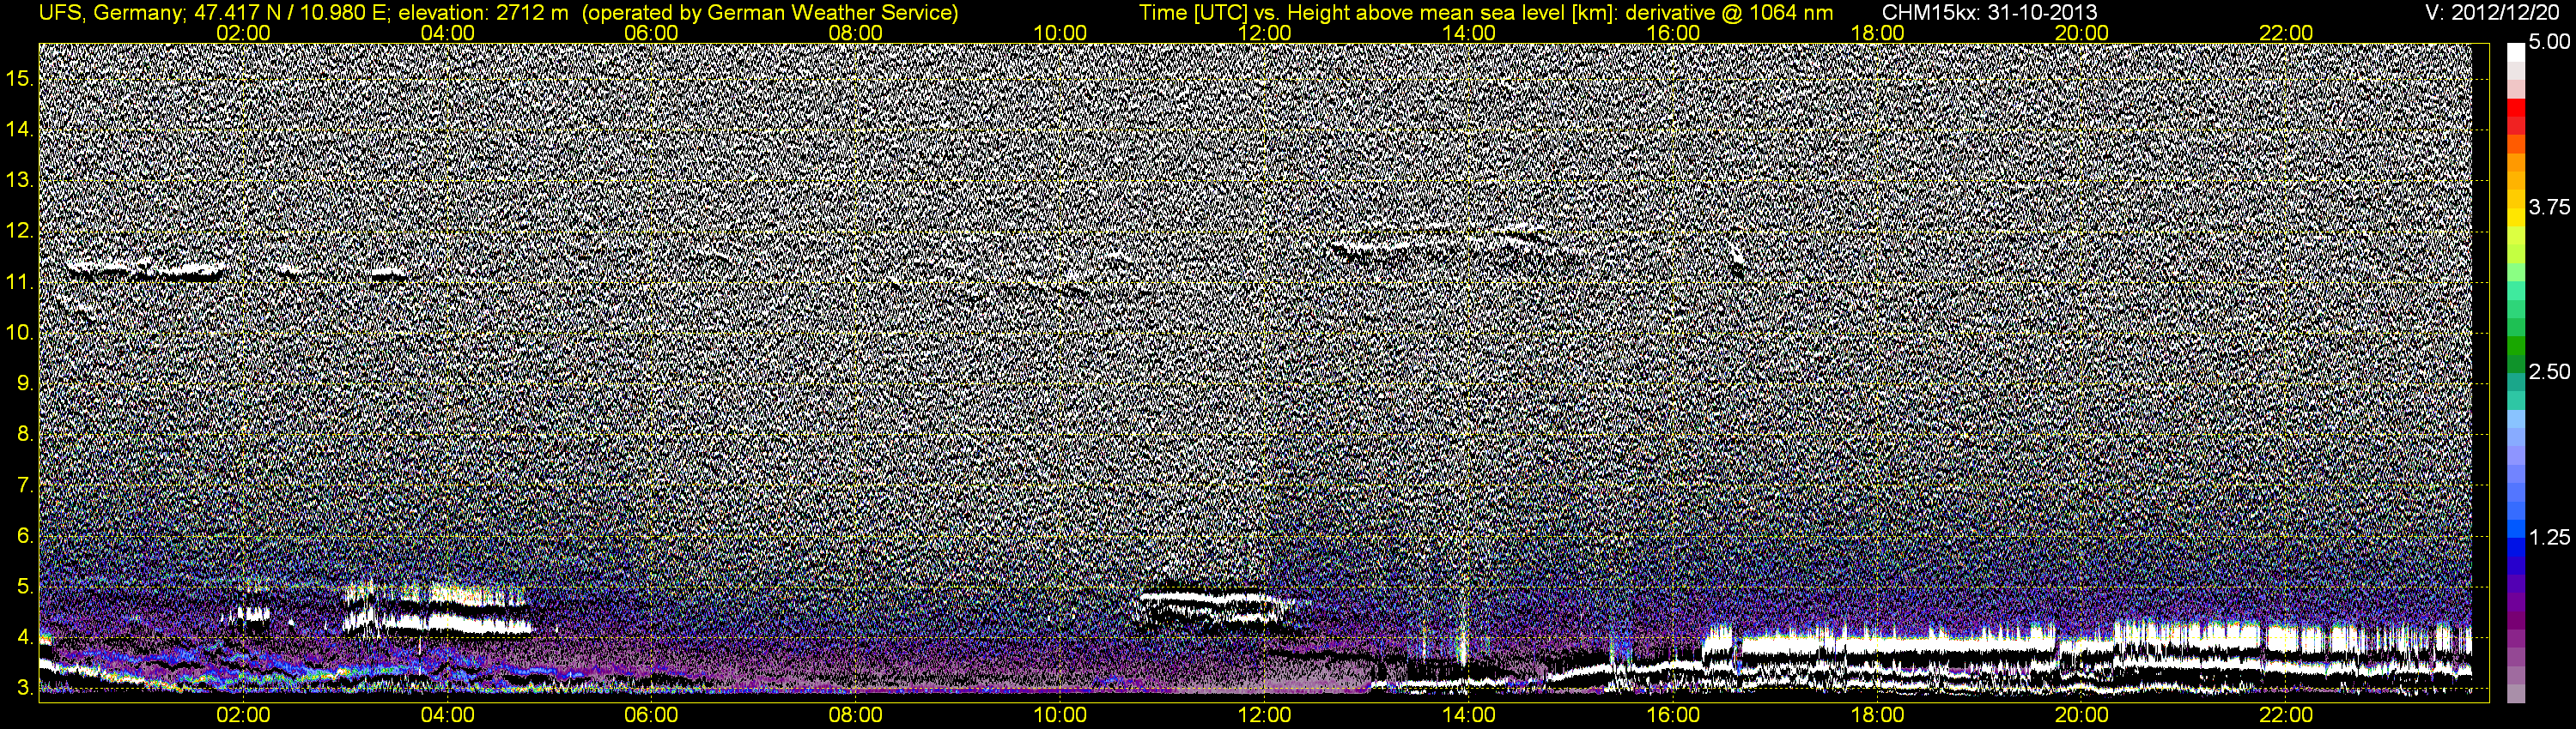Click the 04:00 label on the lower time axis
Screen dimensions: 2576x729
click(x=447, y=715)
